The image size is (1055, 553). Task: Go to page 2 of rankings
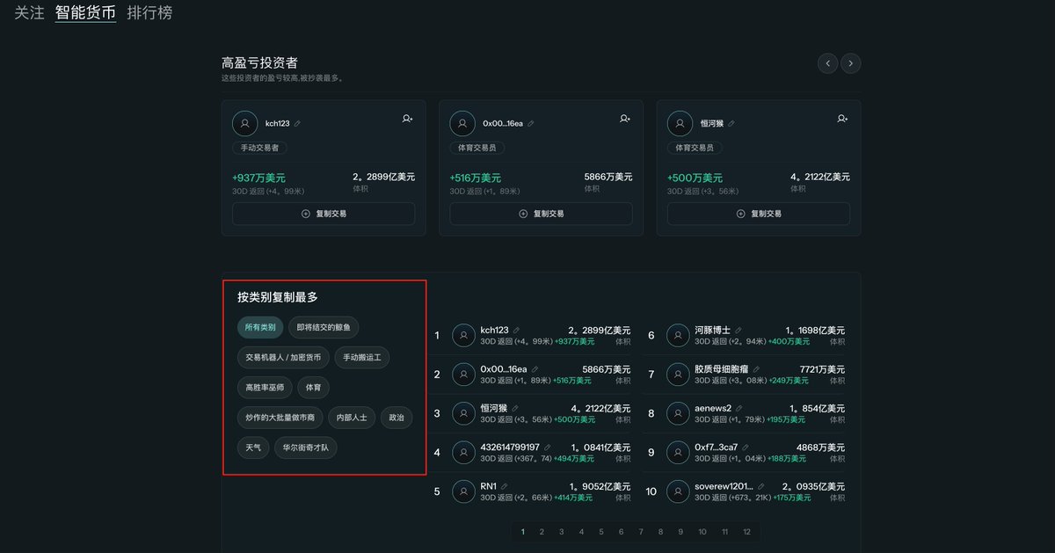(x=542, y=532)
